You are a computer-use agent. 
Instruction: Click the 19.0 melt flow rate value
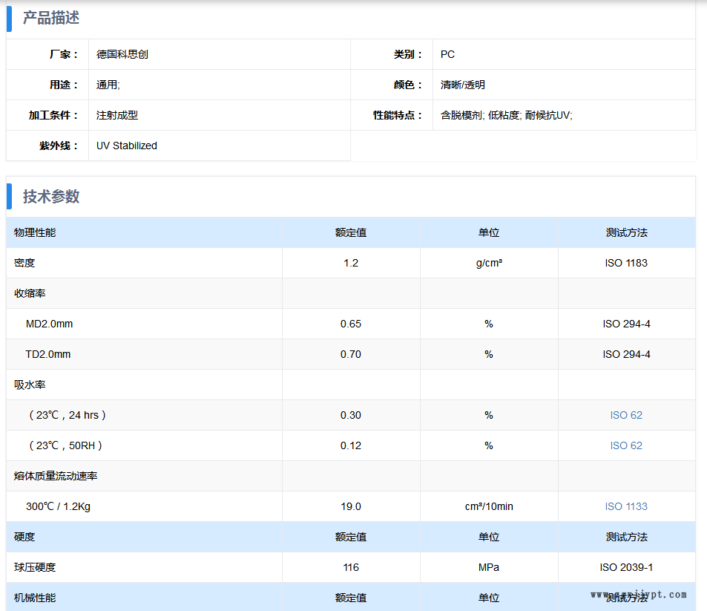click(x=351, y=506)
